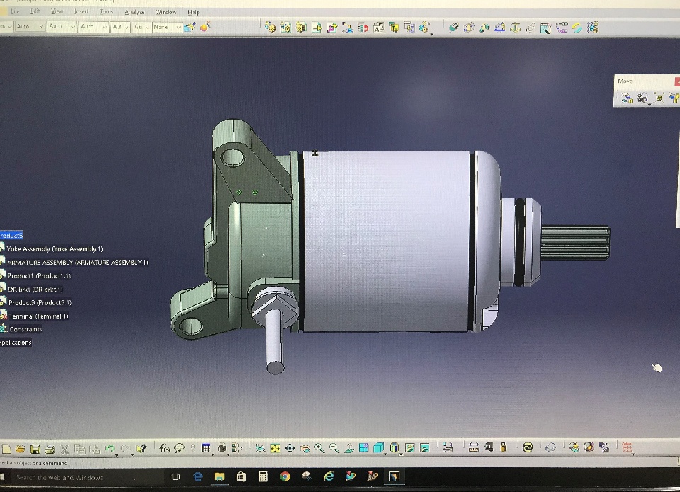Click the Formula f(x) icon

click(164, 448)
